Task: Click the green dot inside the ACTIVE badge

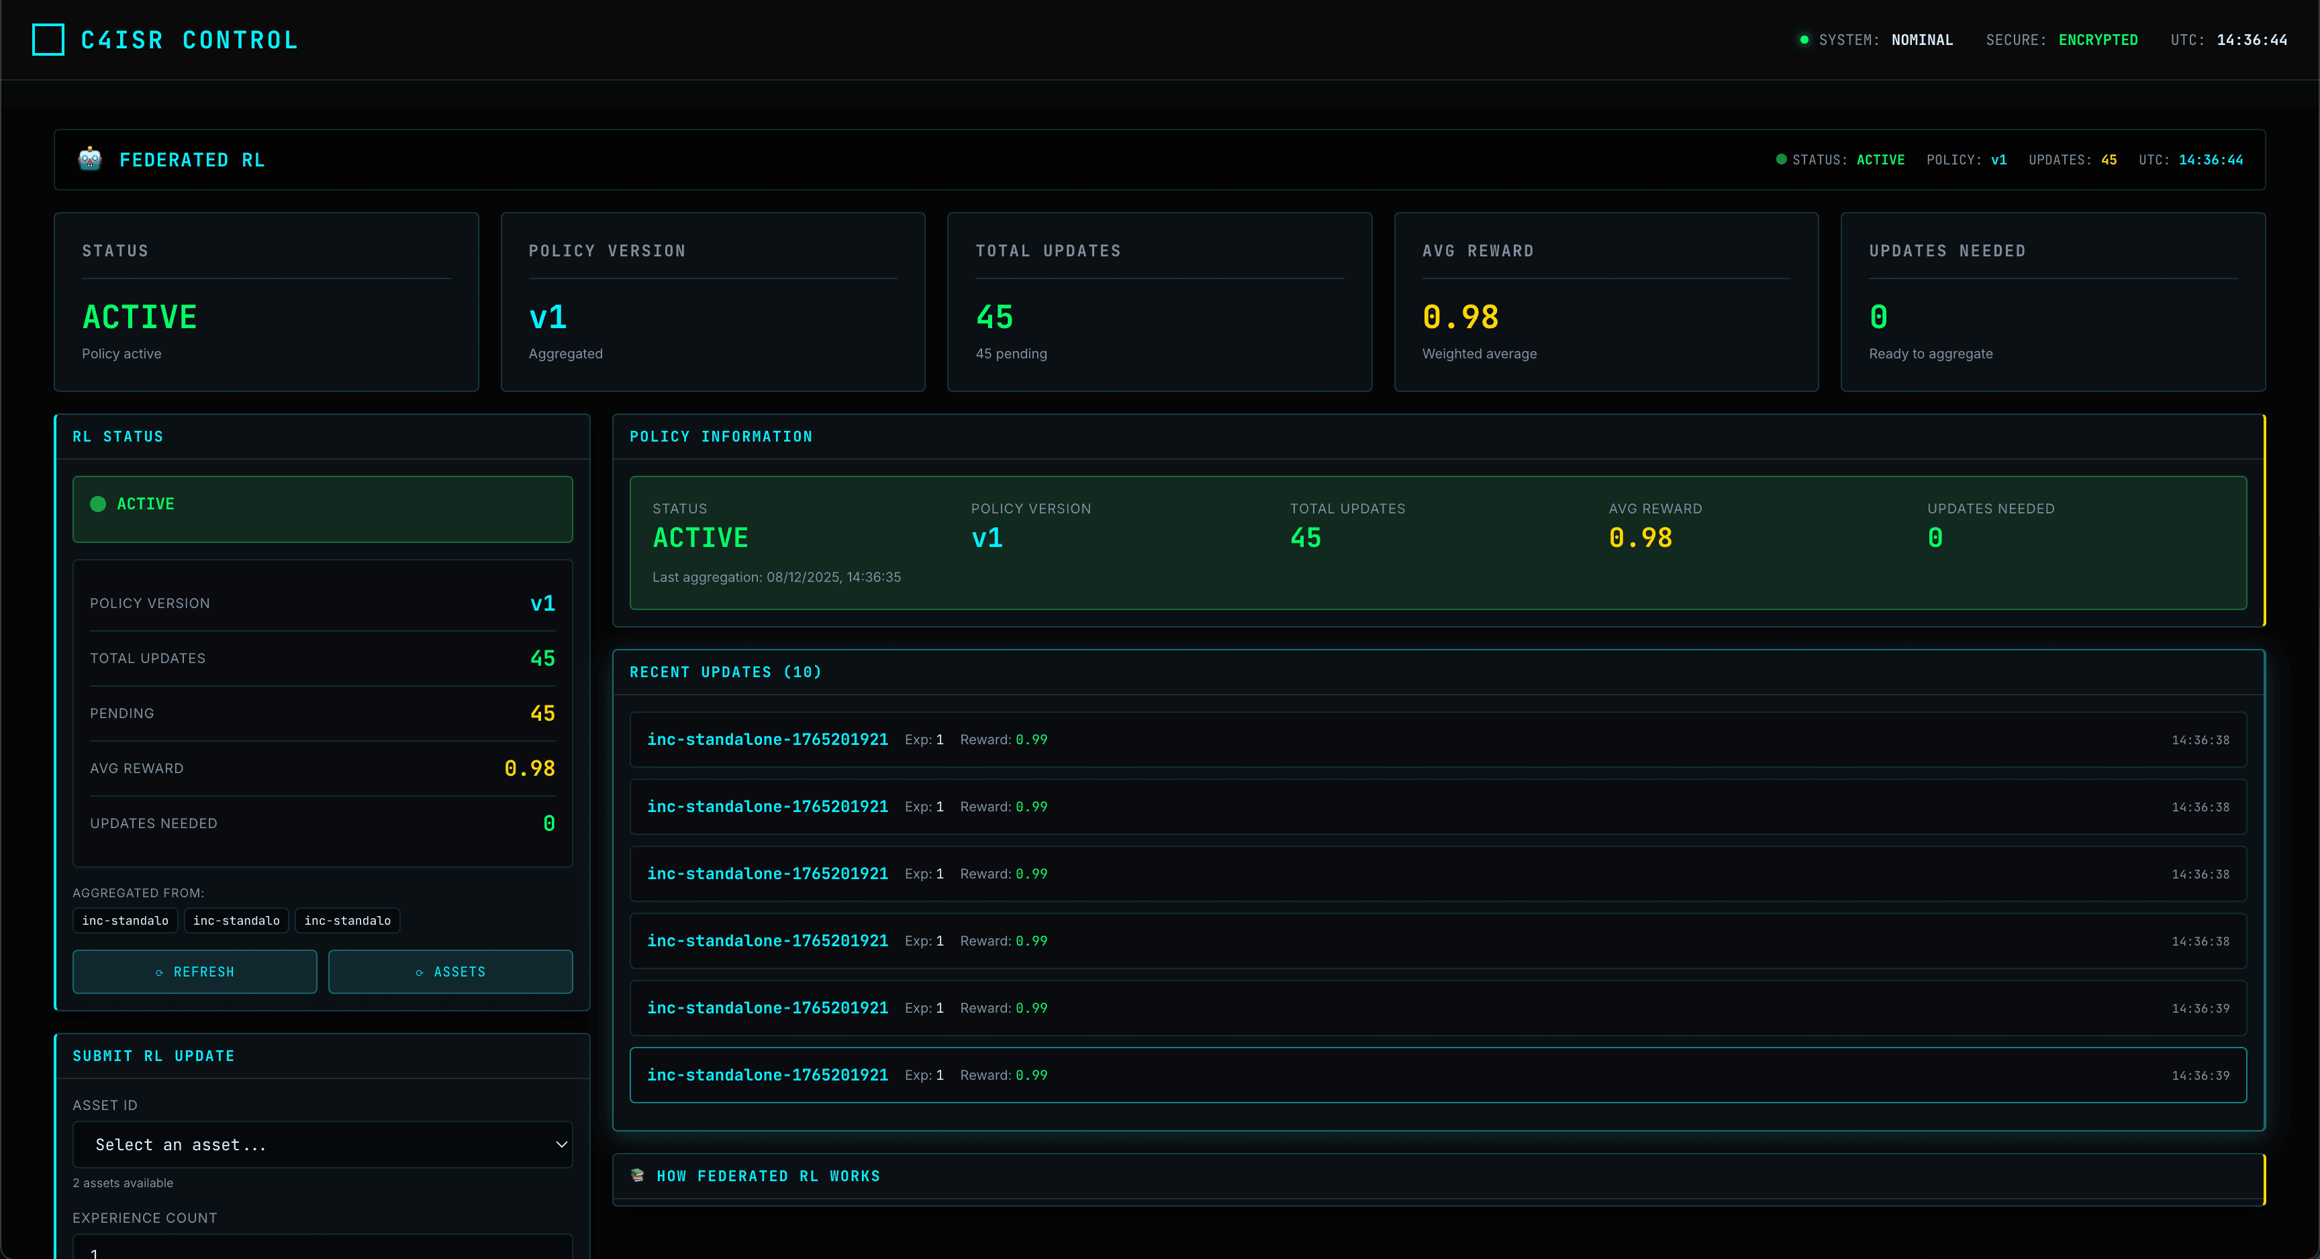Action: coord(98,503)
